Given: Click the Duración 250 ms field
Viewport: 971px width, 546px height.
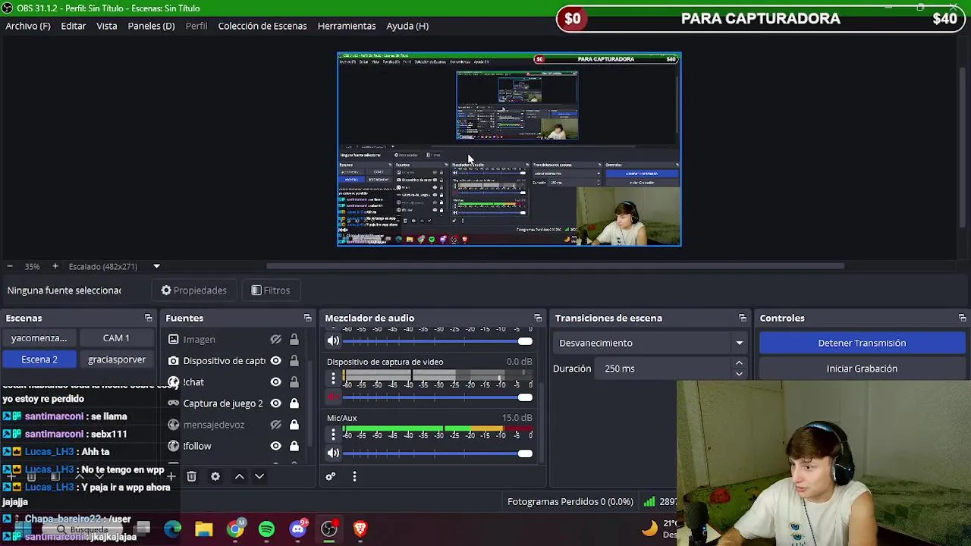Looking at the screenshot, I should (664, 369).
